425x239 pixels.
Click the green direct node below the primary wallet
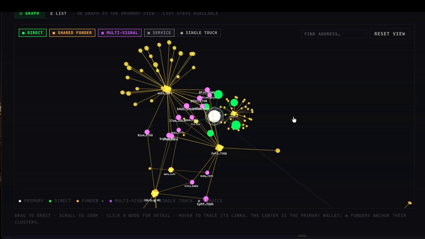[x=210, y=133]
